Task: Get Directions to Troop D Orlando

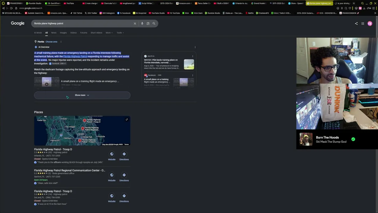Action: 124,156
